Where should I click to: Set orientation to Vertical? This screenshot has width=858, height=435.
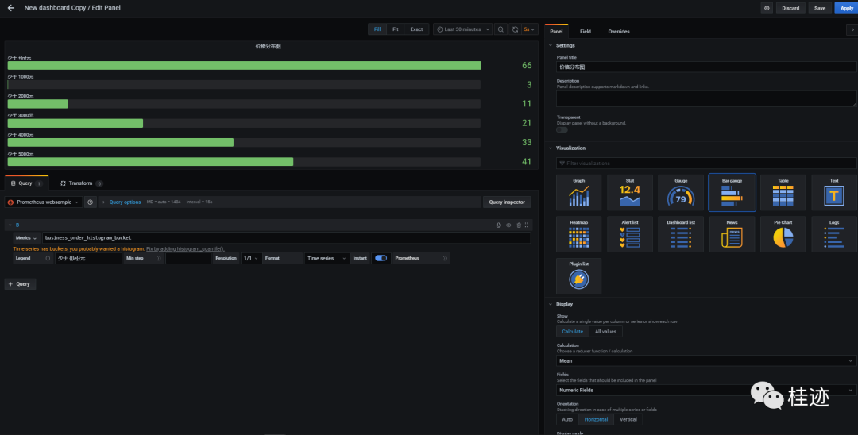[x=628, y=419]
